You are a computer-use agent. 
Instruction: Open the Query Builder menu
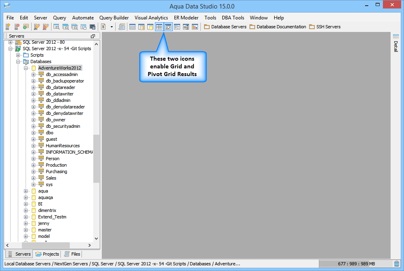pyautogui.click(x=114, y=18)
